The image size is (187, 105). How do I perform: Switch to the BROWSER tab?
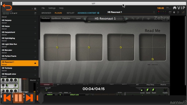tap(46, 13)
